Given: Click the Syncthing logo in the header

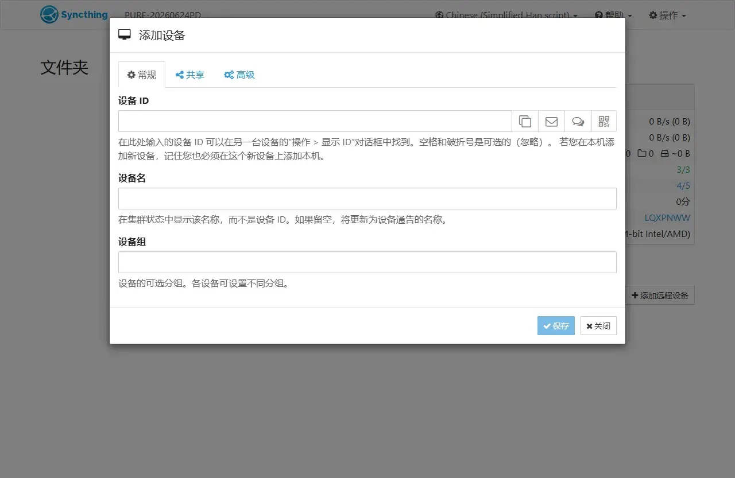Looking at the screenshot, I should click(74, 15).
